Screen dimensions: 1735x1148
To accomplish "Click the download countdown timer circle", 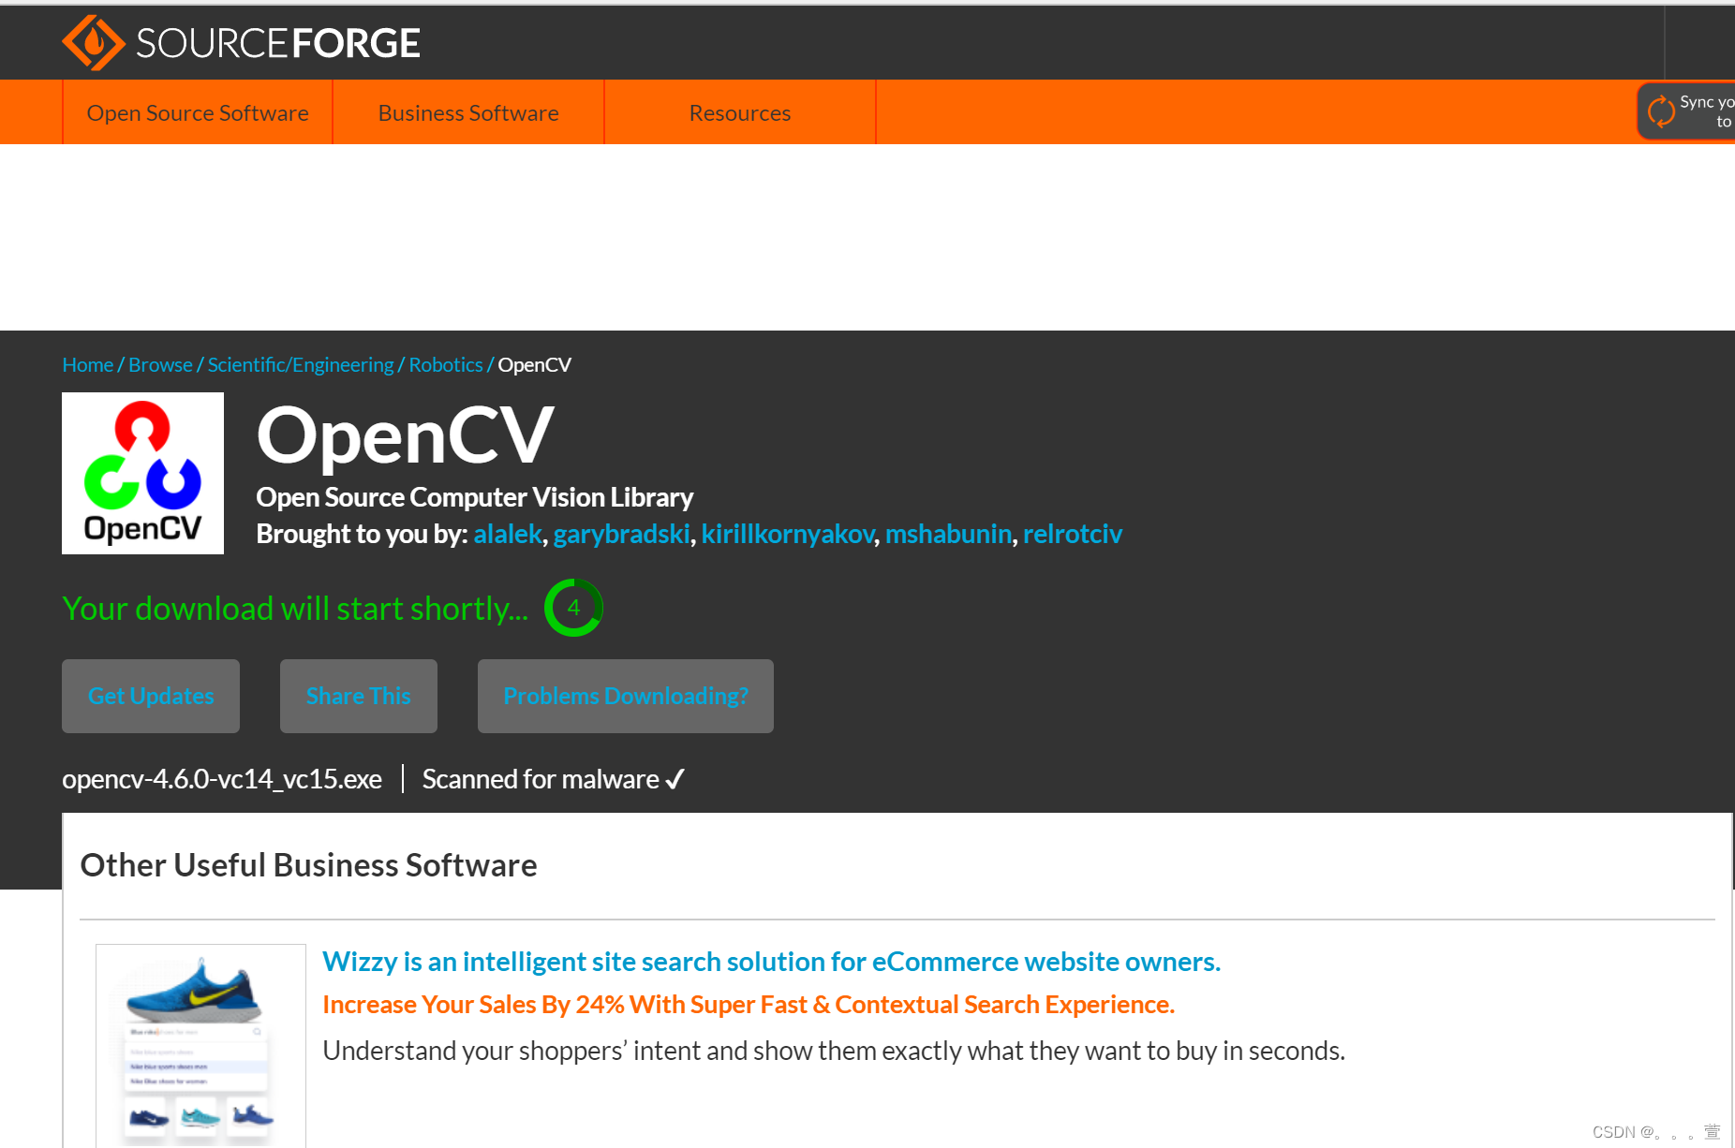I will click(572, 607).
